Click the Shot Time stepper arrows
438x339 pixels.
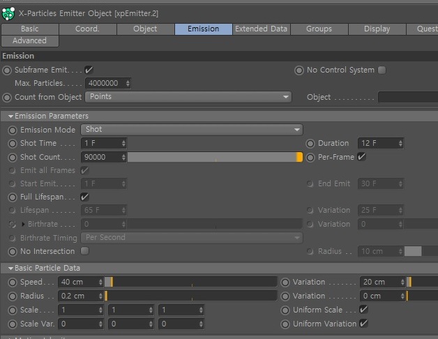(x=123, y=144)
